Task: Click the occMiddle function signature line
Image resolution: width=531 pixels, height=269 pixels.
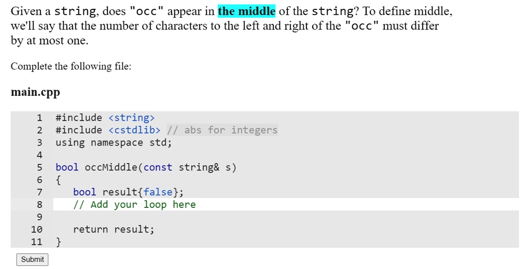Action: point(146,167)
